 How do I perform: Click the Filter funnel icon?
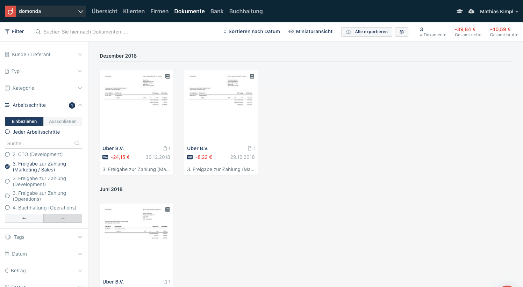[x=7, y=31]
